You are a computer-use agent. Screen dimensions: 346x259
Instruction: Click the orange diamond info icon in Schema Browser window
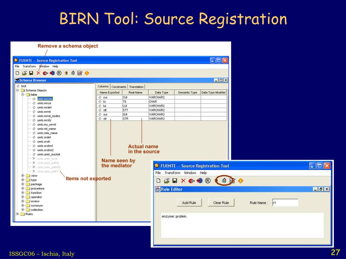(87, 73)
